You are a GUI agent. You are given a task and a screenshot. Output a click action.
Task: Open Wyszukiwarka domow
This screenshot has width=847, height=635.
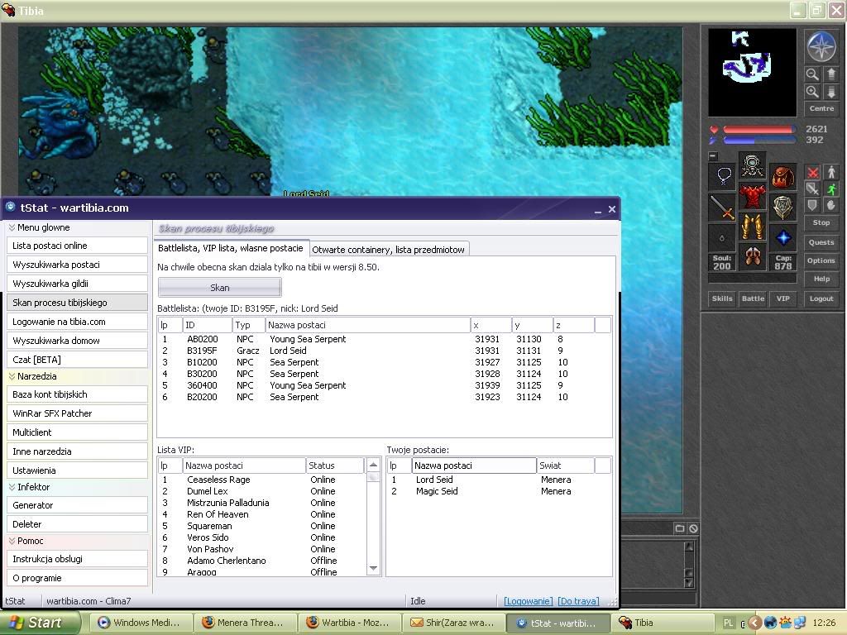click(77, 341)
